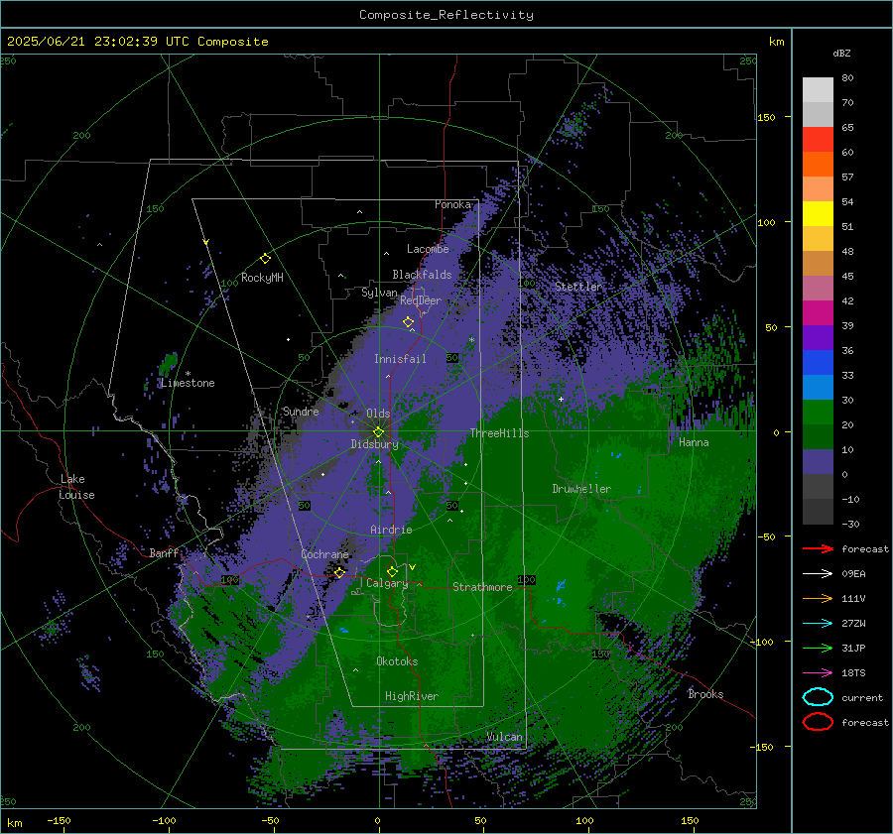The height and width of the screenshot is (834, 893).
Task: Pick the cyan 27ZW arrow legend icon
Action: pyautogui.click(x=818, y=624)
